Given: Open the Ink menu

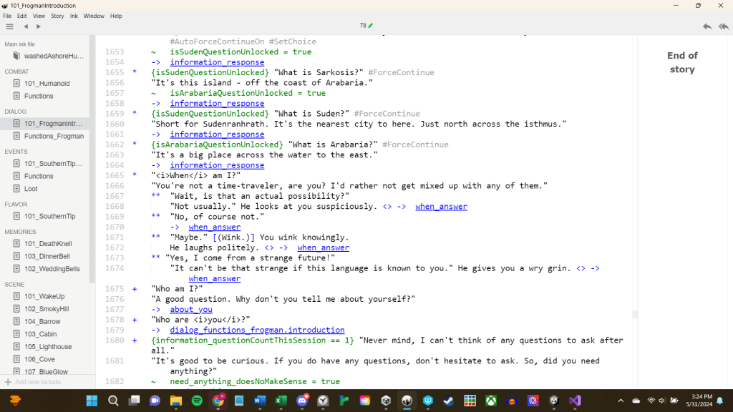Looking at the screenshot, I should click(x=74, y=16).
